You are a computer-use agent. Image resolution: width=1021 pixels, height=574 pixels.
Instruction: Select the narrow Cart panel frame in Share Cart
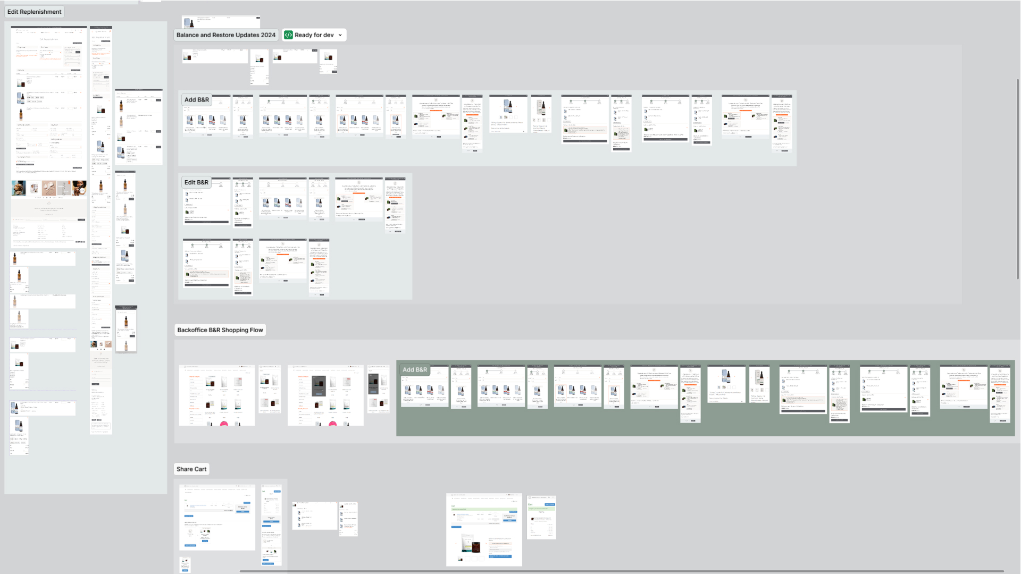tap(541, 517)
